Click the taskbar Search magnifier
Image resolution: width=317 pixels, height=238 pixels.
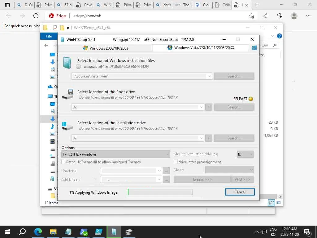(x=22, y=232)
